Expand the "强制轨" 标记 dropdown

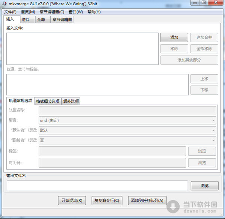click(127, 140)
